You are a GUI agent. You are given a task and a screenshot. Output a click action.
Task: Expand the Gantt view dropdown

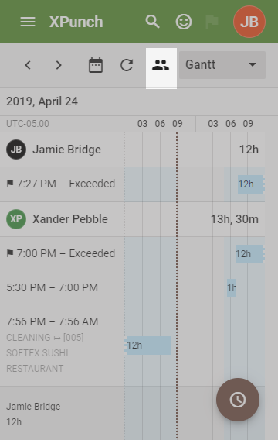click(x=222, y=65)
